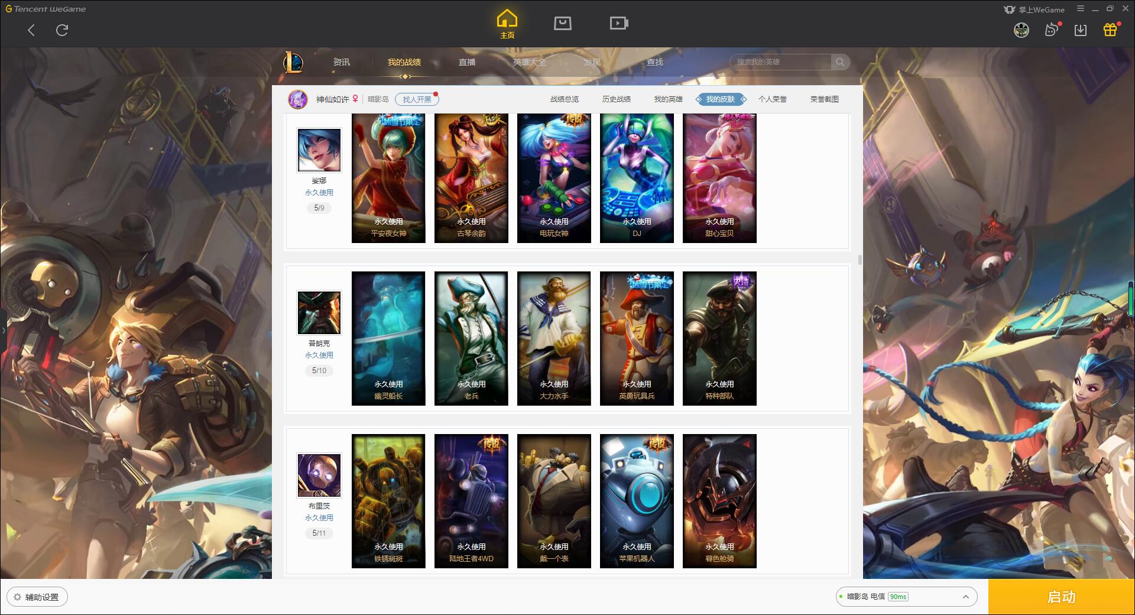The width and height of the screenshot is (1135, 615).
Task: Click the 找人开黑 button
Action: (417, 99)
